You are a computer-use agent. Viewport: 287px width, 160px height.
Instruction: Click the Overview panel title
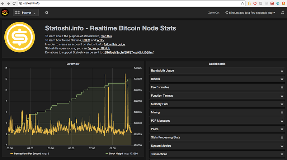pyautogui.click(x=73, y=64)
